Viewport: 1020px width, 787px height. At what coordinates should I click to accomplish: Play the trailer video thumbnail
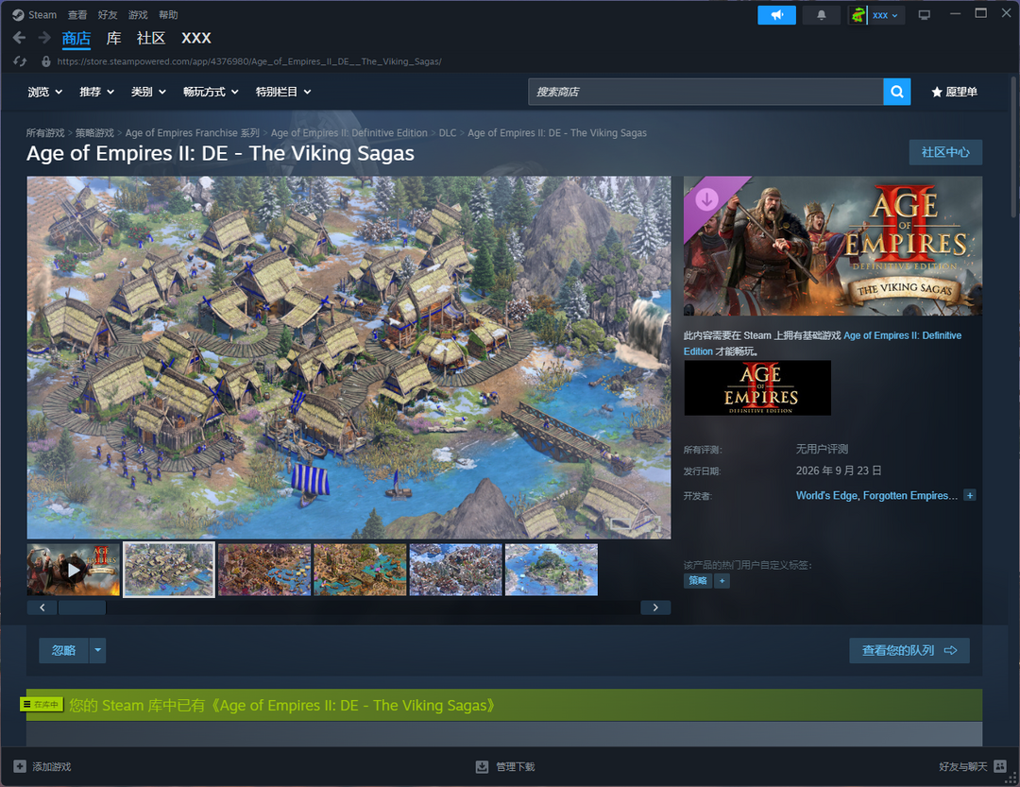(74, 571)
